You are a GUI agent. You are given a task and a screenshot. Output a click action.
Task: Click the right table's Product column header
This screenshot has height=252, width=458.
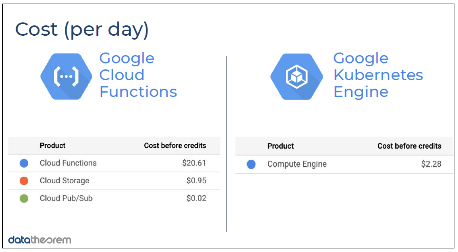coord(280,146)
